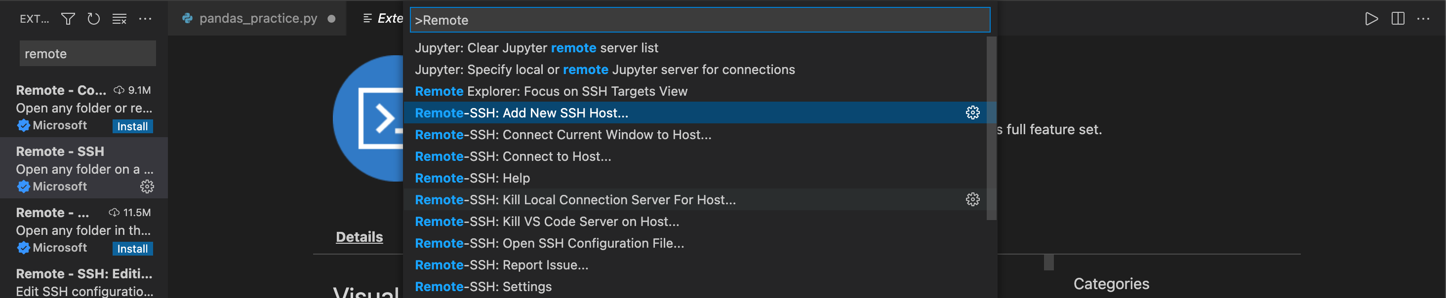Image resolution: width=1446 pixels, height=298 pixels.
Task: Open the Details section tab
Action: [x=359, y=237]
